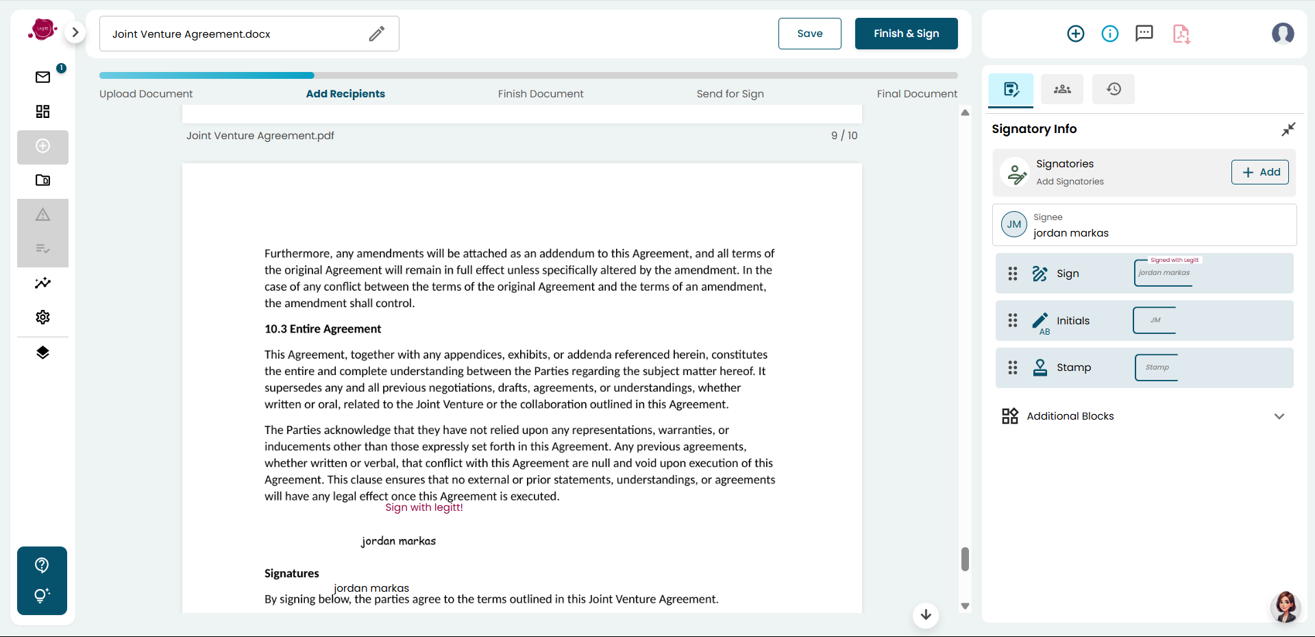Open the chat assistant avatar
1315x637 pixels.
coord(1285,607)
